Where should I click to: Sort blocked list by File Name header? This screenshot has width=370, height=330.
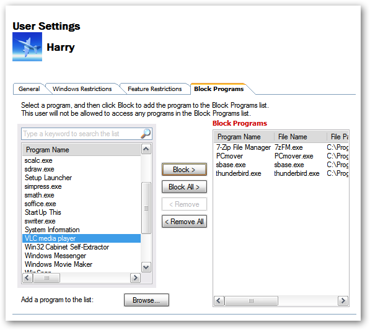[x=301, y=137]
